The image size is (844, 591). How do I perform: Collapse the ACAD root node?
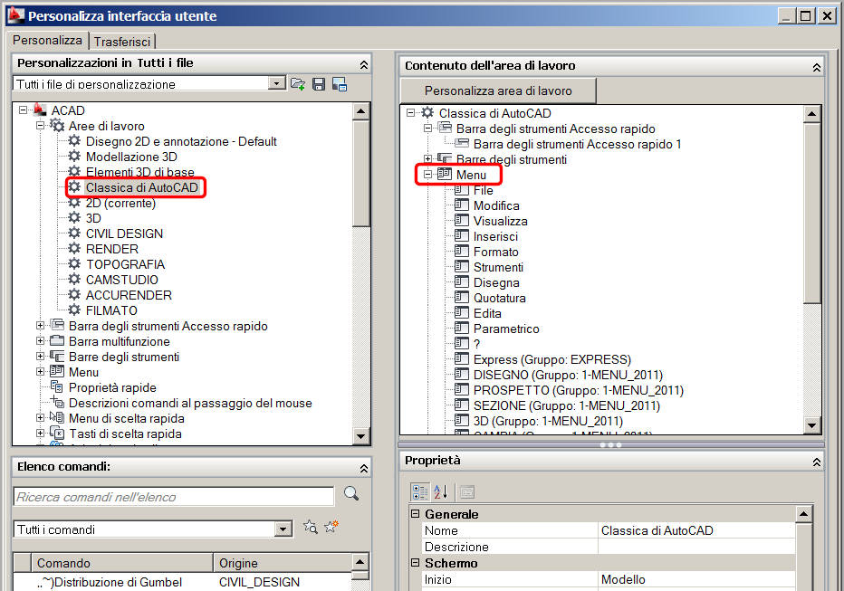pyautogui.click(x=24, y=110)
